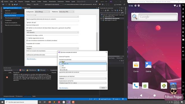
Task: Tap the Google search field in emulator
Action: [158, 17]
